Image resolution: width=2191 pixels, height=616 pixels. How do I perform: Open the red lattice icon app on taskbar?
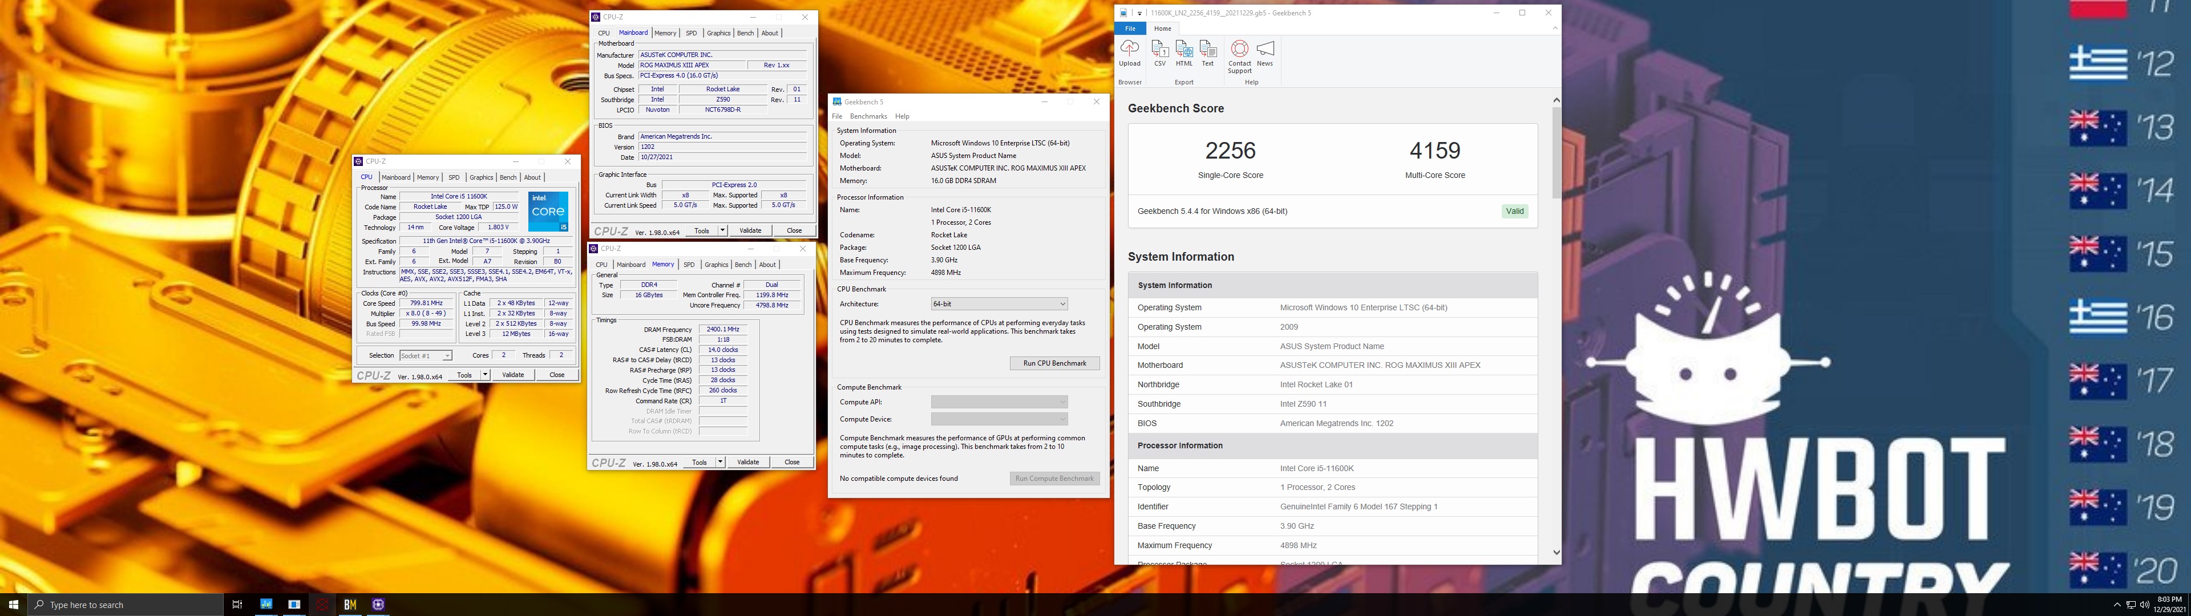point(322,605)
